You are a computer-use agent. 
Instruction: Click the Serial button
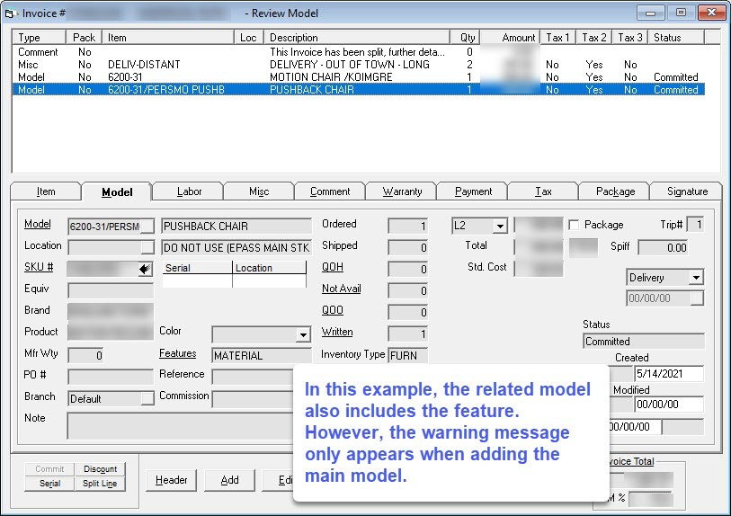tap(49, 484)
